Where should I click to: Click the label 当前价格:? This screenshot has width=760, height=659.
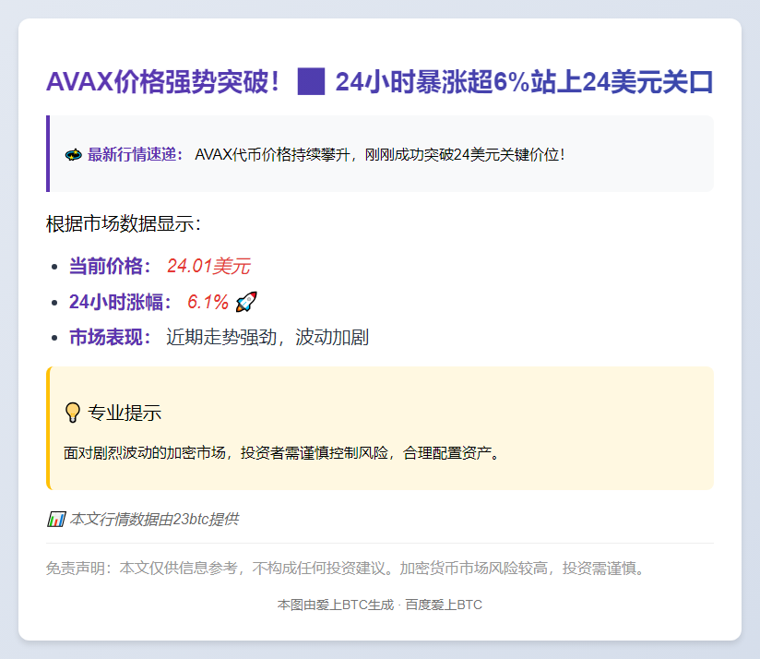(110, 266)
